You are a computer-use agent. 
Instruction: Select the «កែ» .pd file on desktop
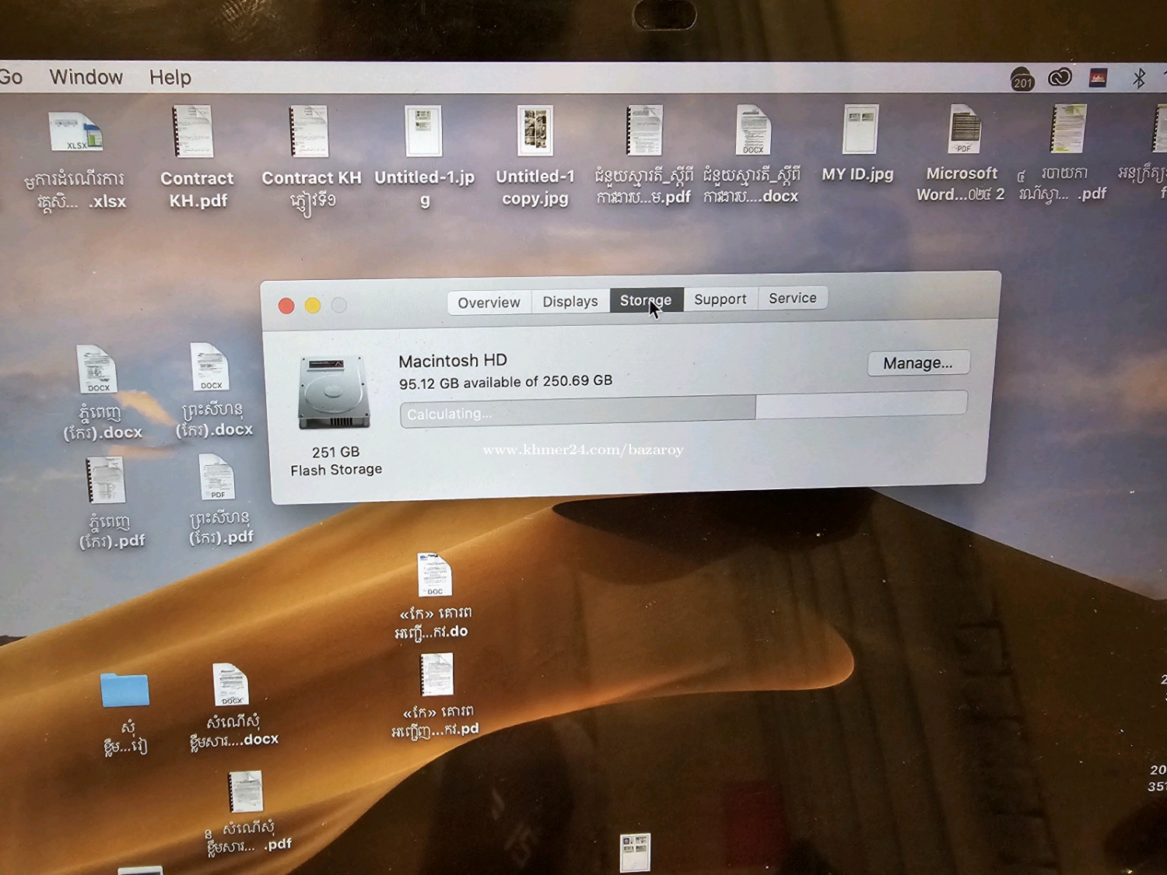437,674
